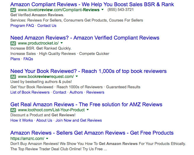Click the Plans sitelink under productrocket
The width and height of the screenshot is (194, 155).
point(15,59)
